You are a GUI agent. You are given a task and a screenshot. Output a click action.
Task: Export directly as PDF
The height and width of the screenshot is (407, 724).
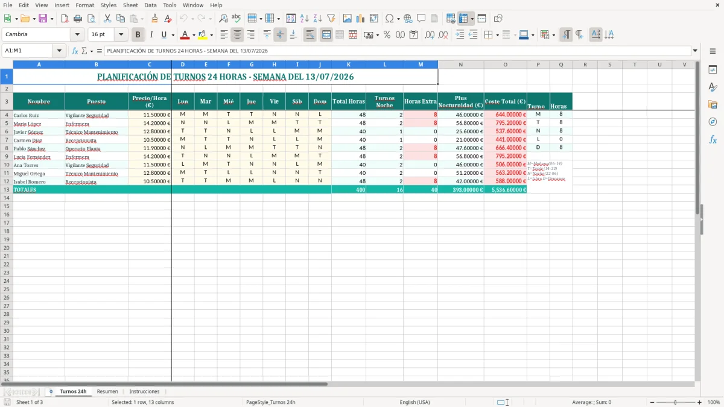65,19
